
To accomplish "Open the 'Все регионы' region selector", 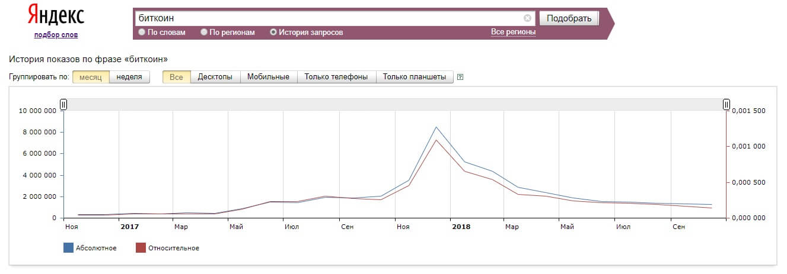I will [512, 32].
